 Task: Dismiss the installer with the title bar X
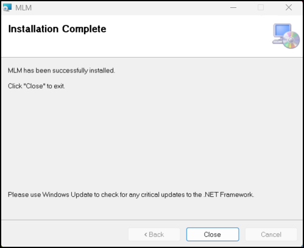[x=289, y=8]
